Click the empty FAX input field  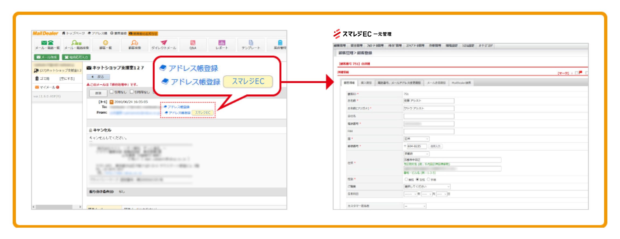pyautogui.click(x=429, y=131)
